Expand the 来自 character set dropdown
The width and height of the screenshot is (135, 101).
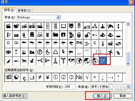point(128,87)
